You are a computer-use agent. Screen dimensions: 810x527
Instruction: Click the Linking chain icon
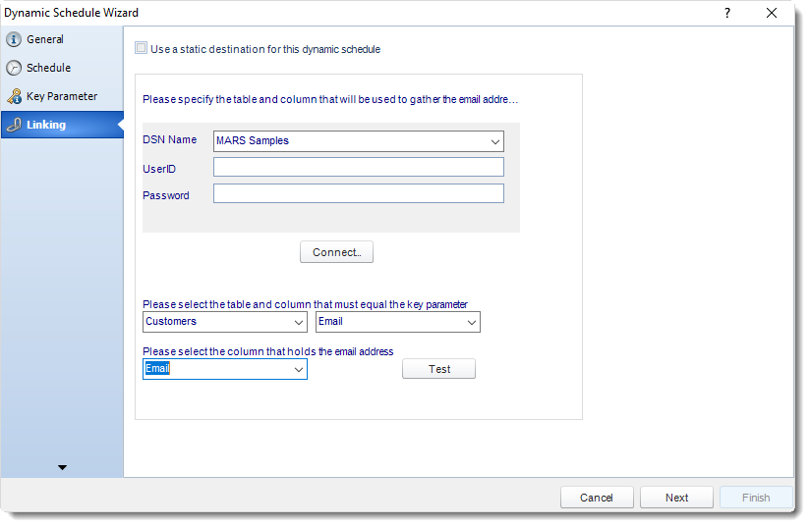coord(14,125)
